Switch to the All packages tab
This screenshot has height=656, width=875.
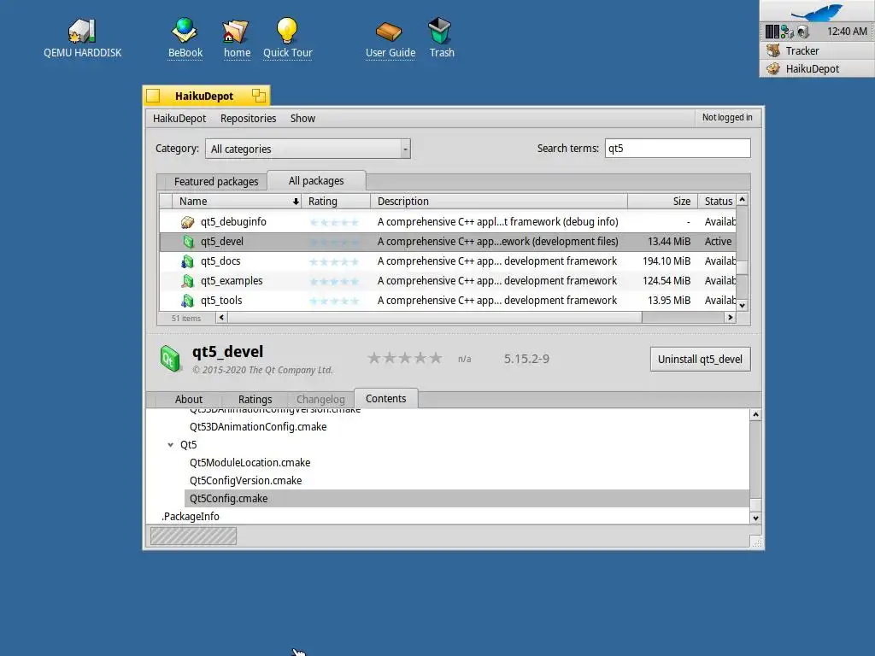(x=316, y=181)
